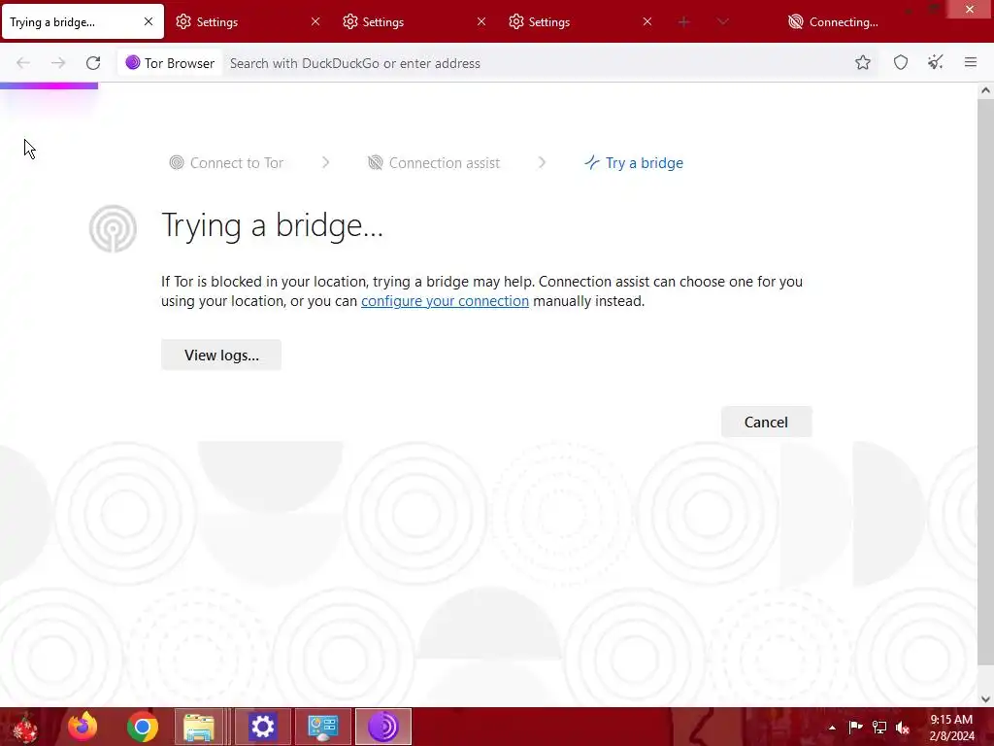Open the Control Panel taskbar app

coord(322,727)
